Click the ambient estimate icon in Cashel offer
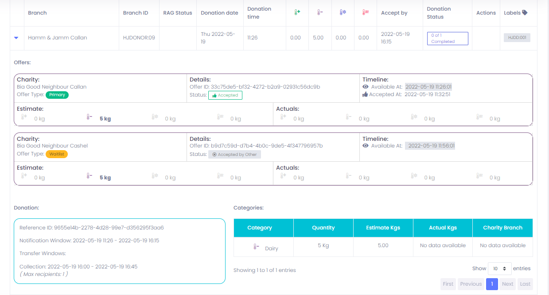 tap(24, 176)
